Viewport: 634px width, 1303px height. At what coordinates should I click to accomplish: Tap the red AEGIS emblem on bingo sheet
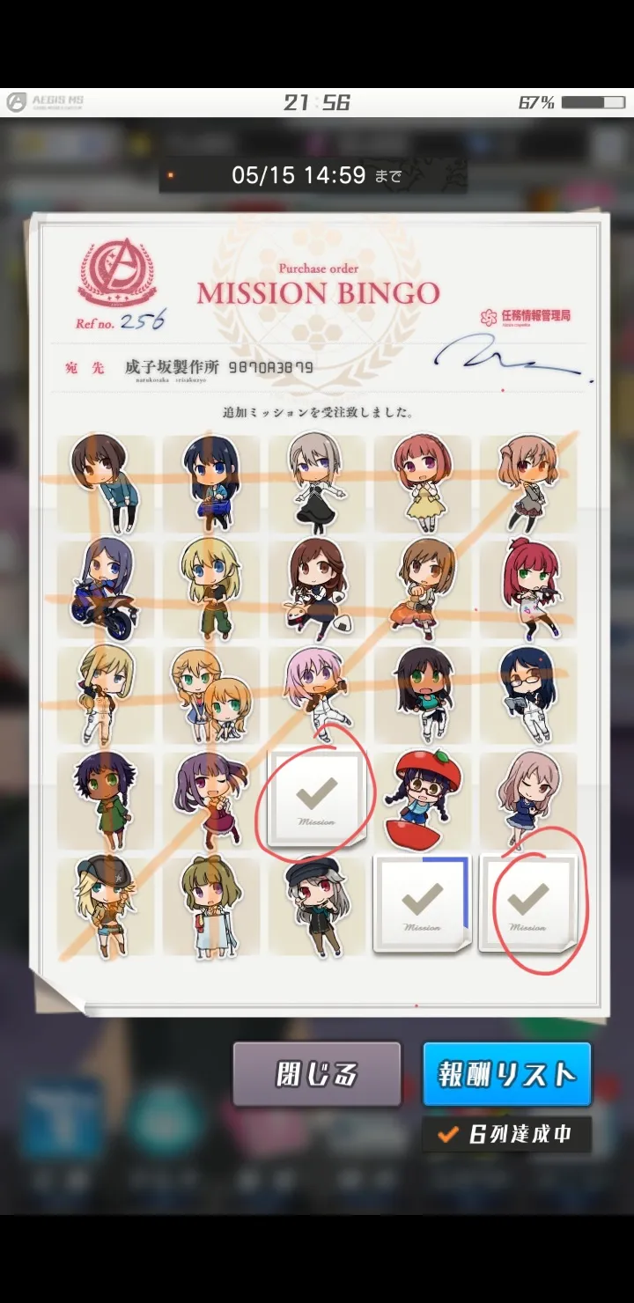tap(118, 274)
